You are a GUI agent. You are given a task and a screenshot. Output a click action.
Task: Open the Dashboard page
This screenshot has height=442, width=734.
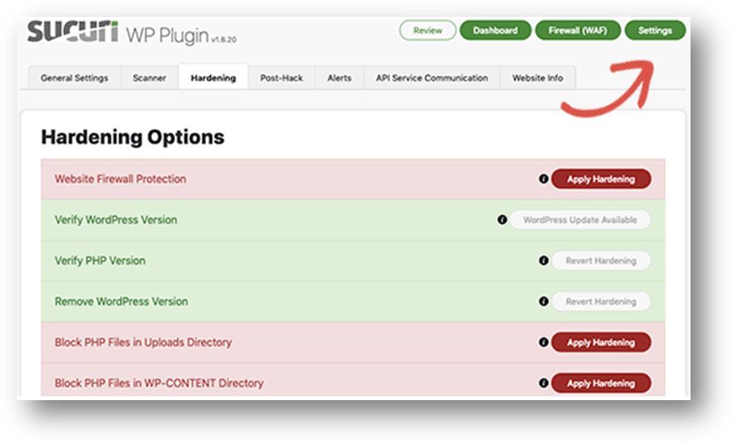(495, 31)
